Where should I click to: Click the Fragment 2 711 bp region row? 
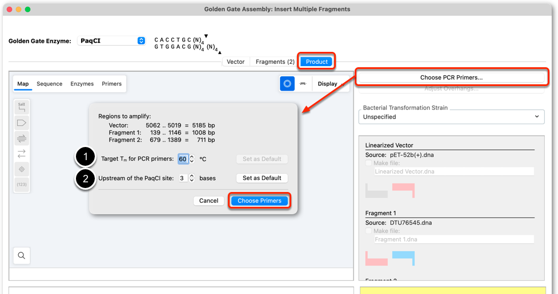click(x=162, y=140)
